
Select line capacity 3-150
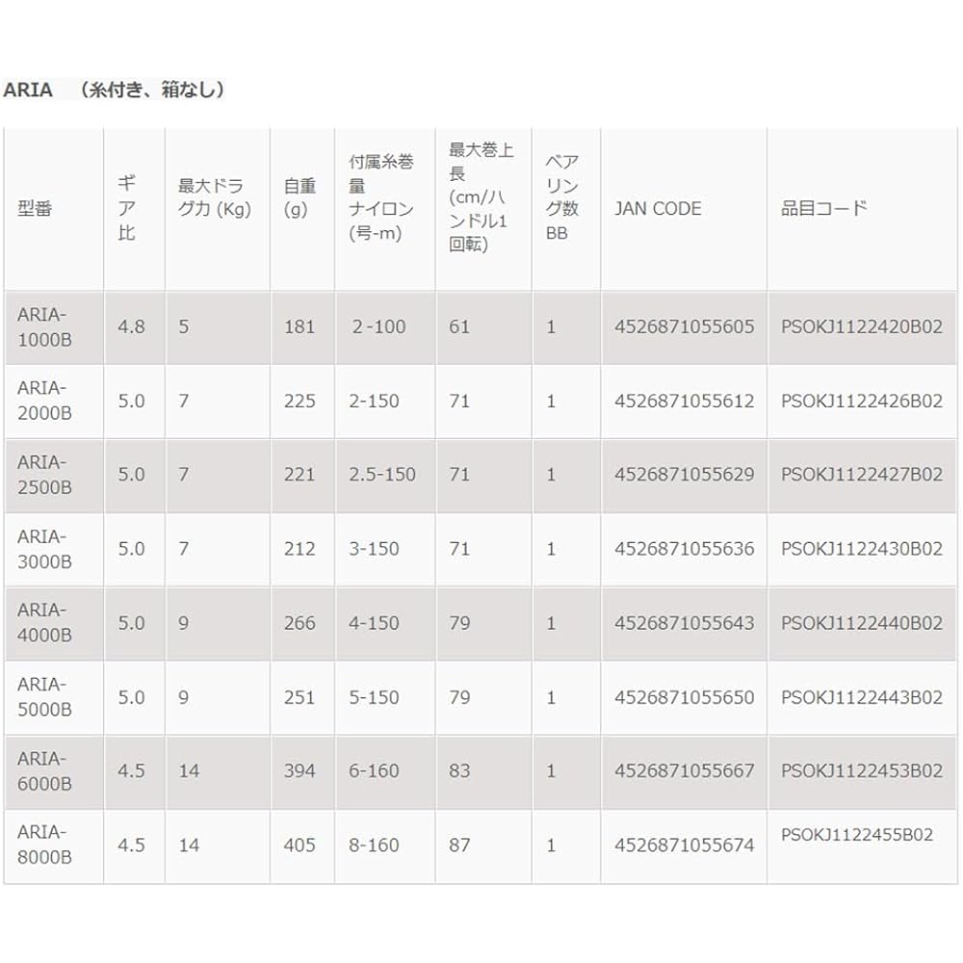[374, 549]
